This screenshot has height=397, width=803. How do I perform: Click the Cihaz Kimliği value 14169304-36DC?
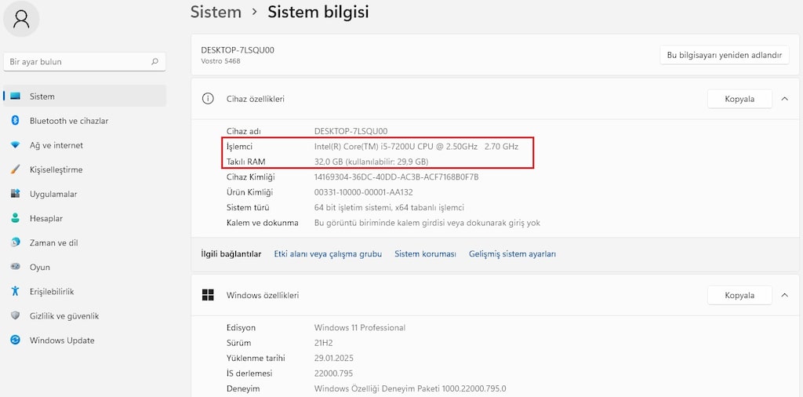pos(396,177)
